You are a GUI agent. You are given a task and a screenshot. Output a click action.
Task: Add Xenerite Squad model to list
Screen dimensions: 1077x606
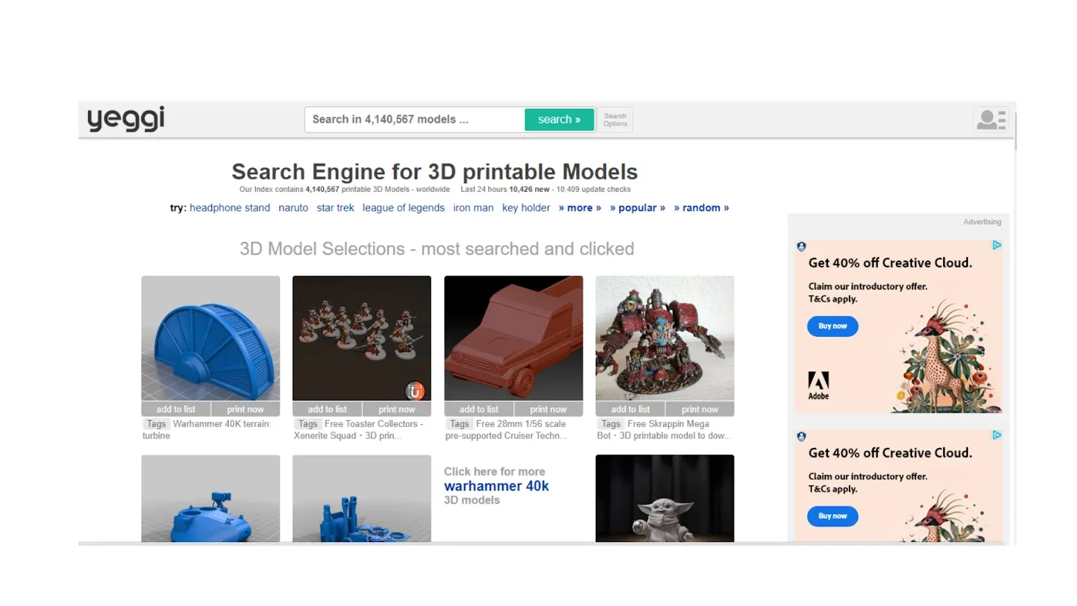pos(327,409)
